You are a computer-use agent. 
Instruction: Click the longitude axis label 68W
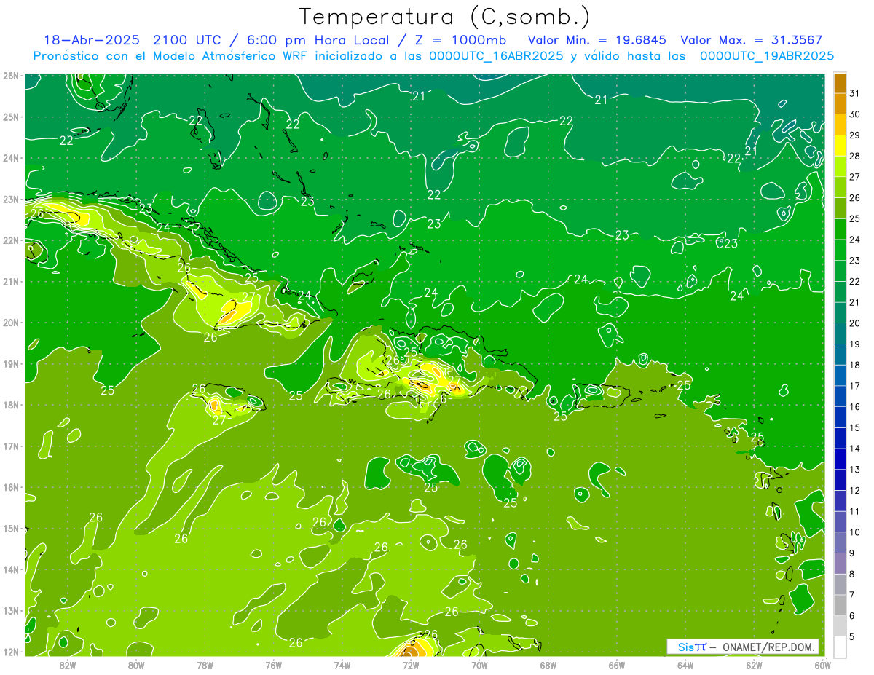coord(548,665)
